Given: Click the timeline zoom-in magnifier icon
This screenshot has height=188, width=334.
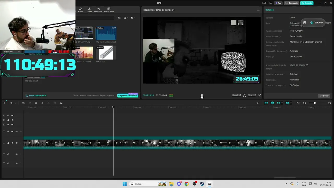Looking at the screenshot, I should tap(330, 103).
